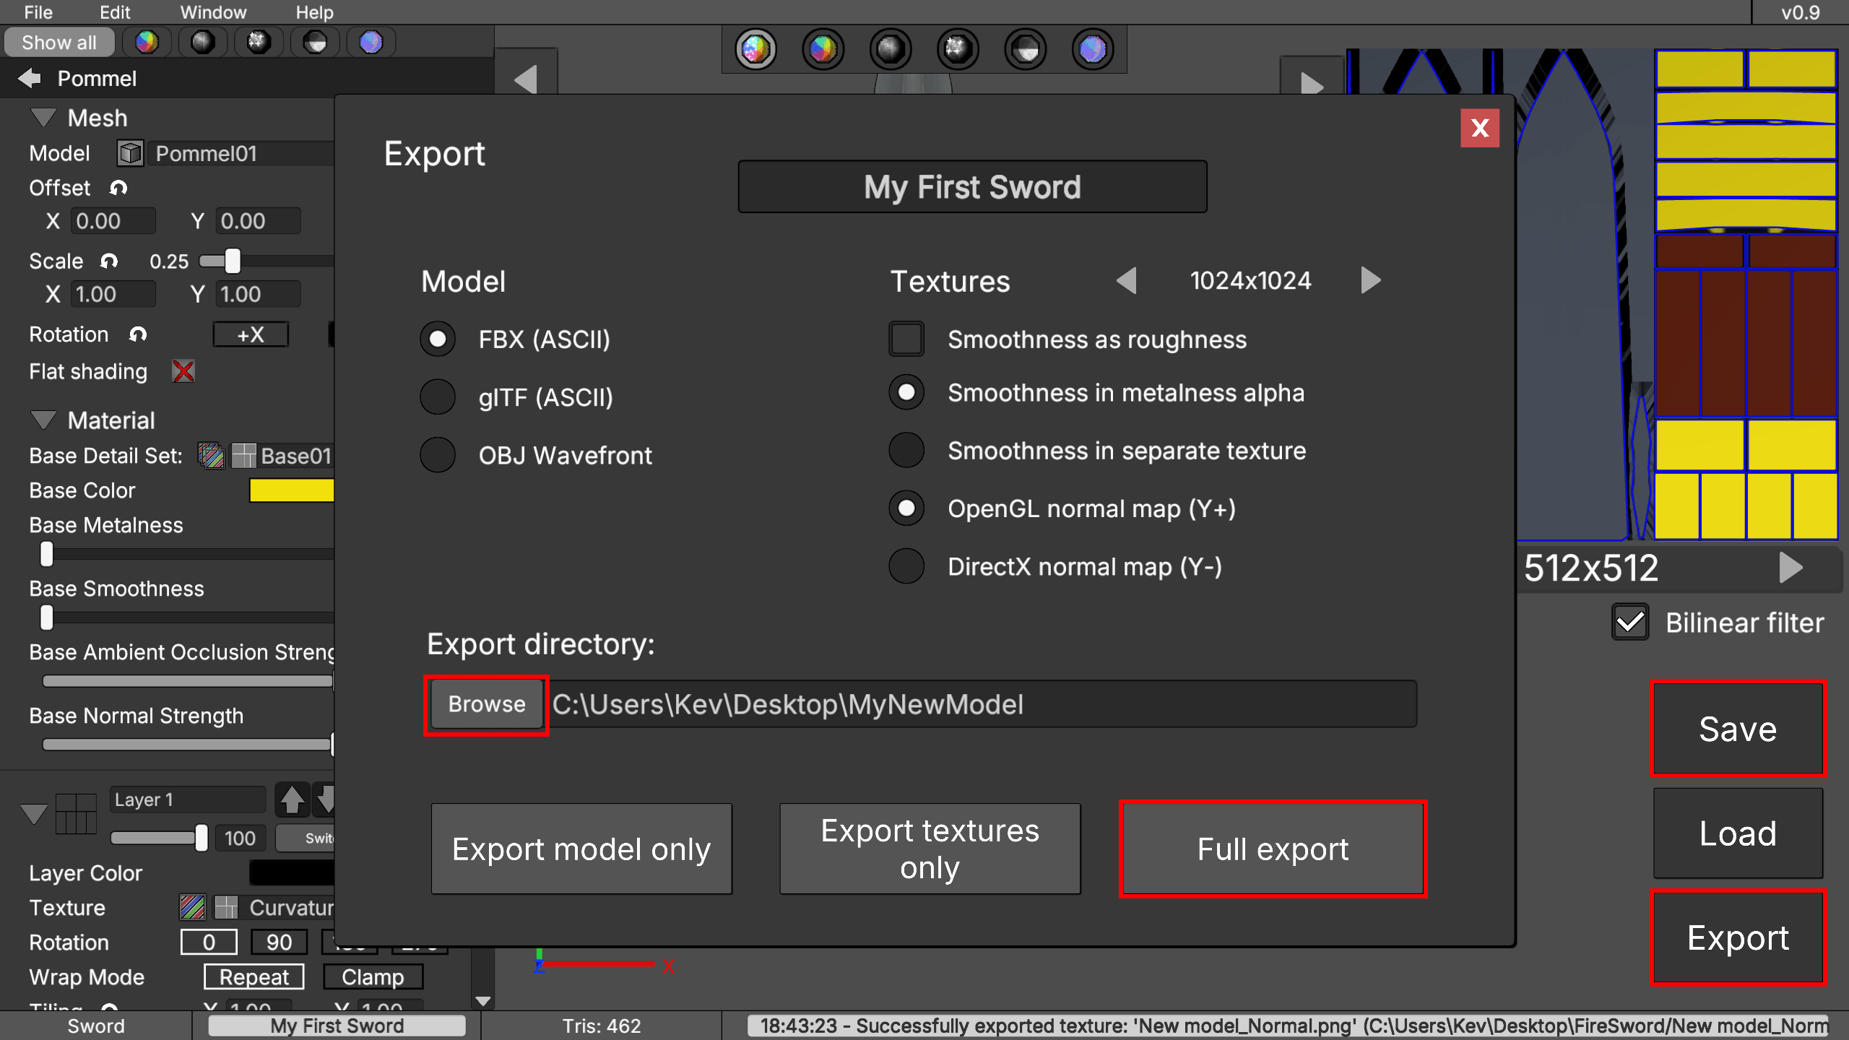This screenshot has height=1040, width=1849.
Task: Increase texture size with right arrow next to 1024x1024
Action: click(x=1369, y=280)
